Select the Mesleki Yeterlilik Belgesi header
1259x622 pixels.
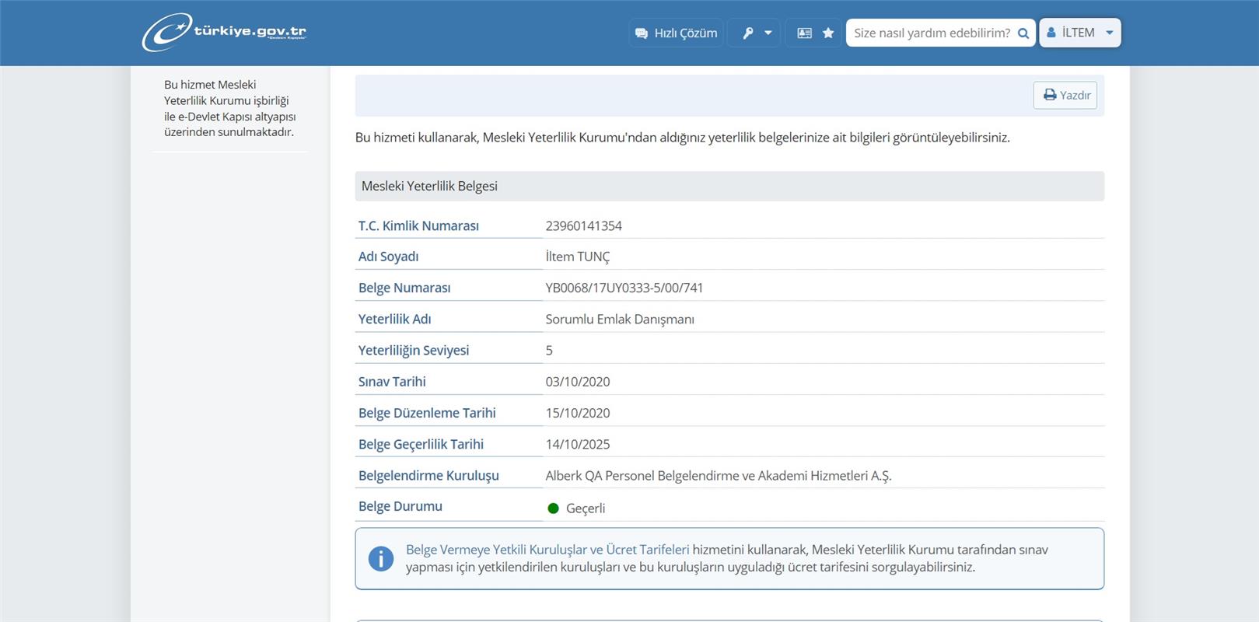(x=429, y=187)
